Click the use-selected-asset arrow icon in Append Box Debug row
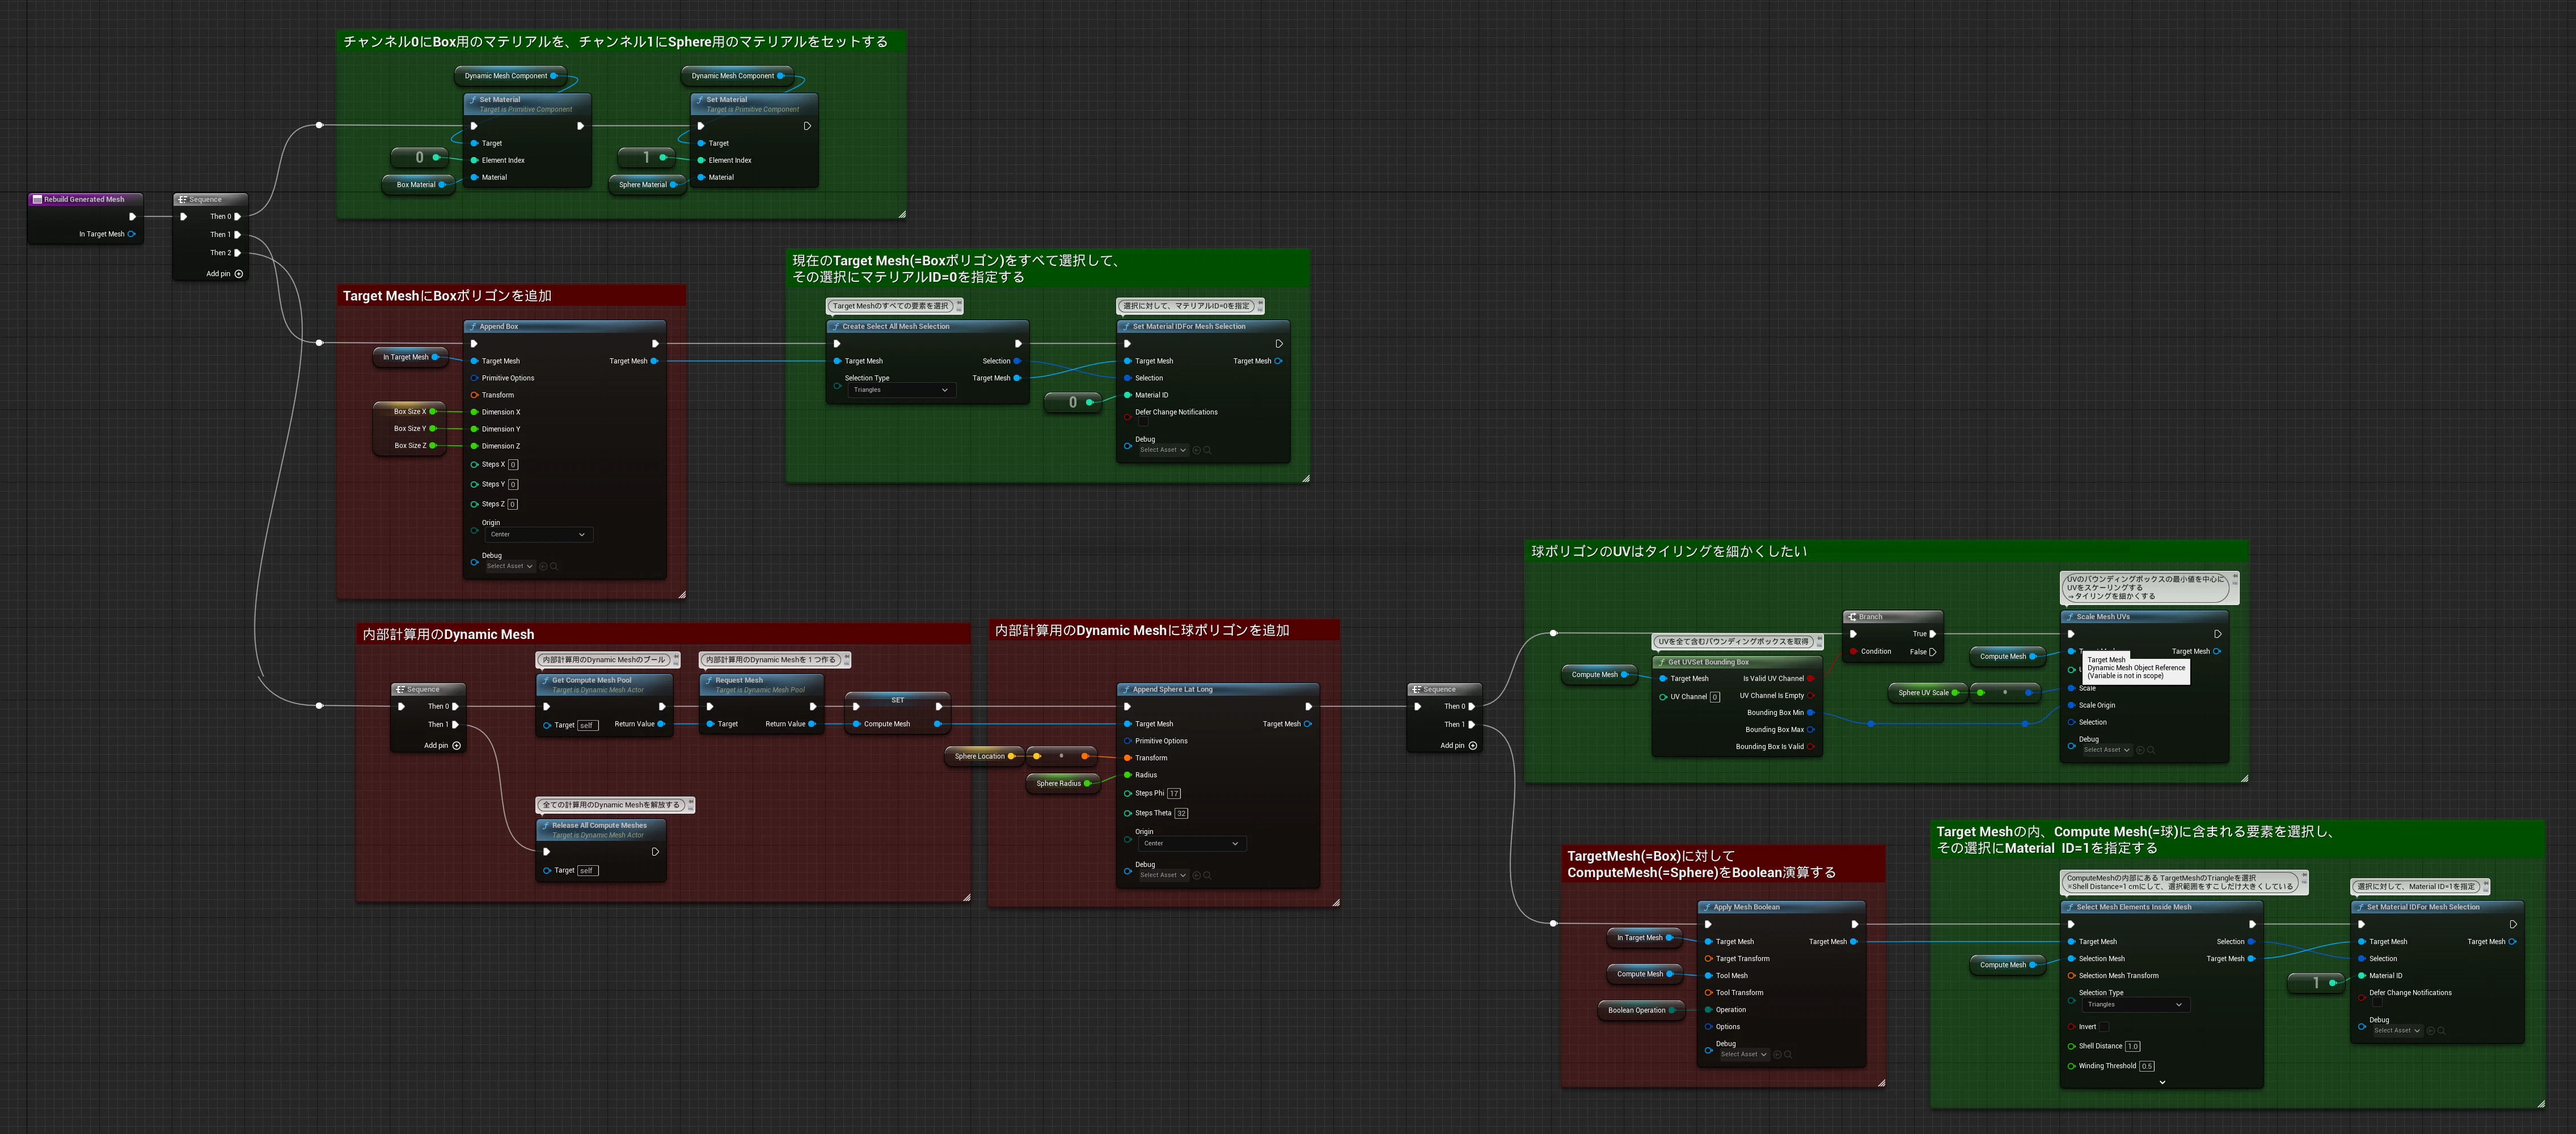The height and width of the screenshot is (1134, 2576). pyautogui.click(x=543, y=566)
